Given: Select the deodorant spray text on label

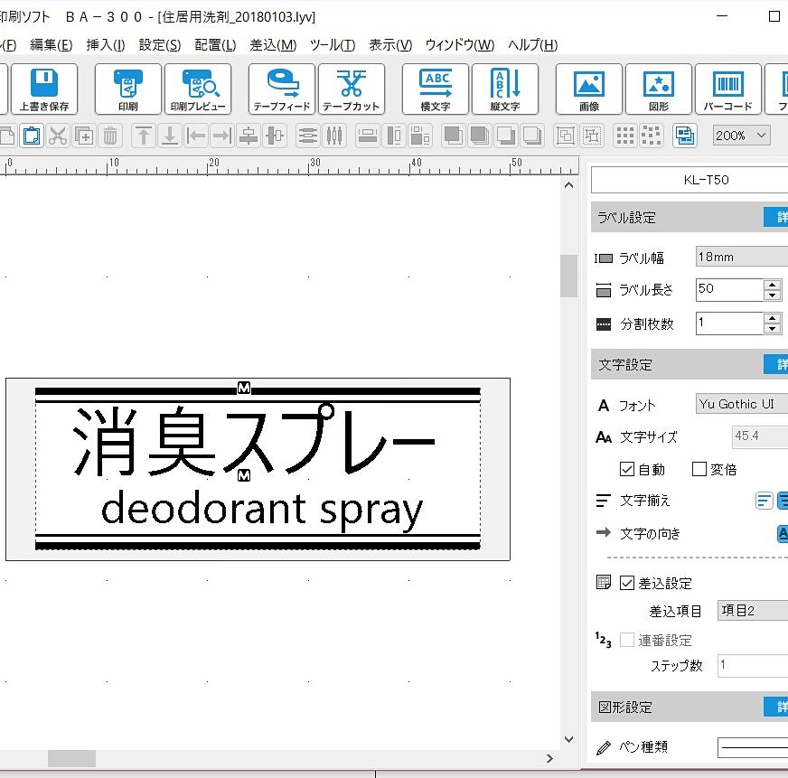Looking at the screenshot, I should coord(262,510).
